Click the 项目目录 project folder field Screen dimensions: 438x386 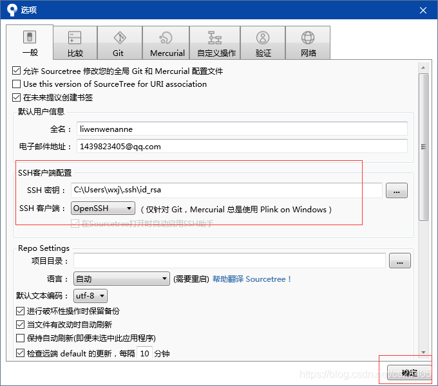(x=229, y=261)
